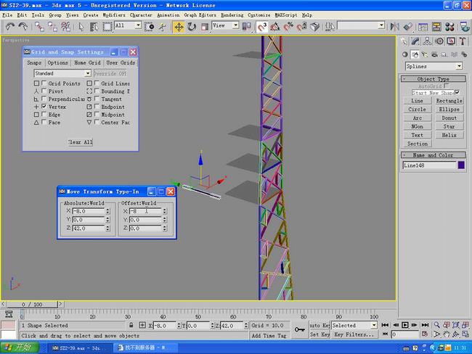
Task: Collapse the Object Type rollout
Action: 433,79
